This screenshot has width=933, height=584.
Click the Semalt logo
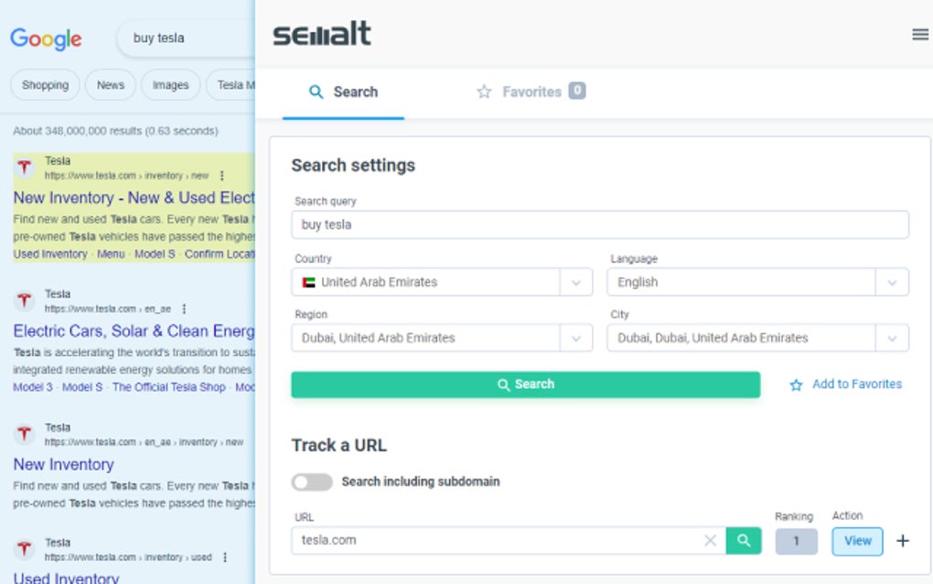322,35
